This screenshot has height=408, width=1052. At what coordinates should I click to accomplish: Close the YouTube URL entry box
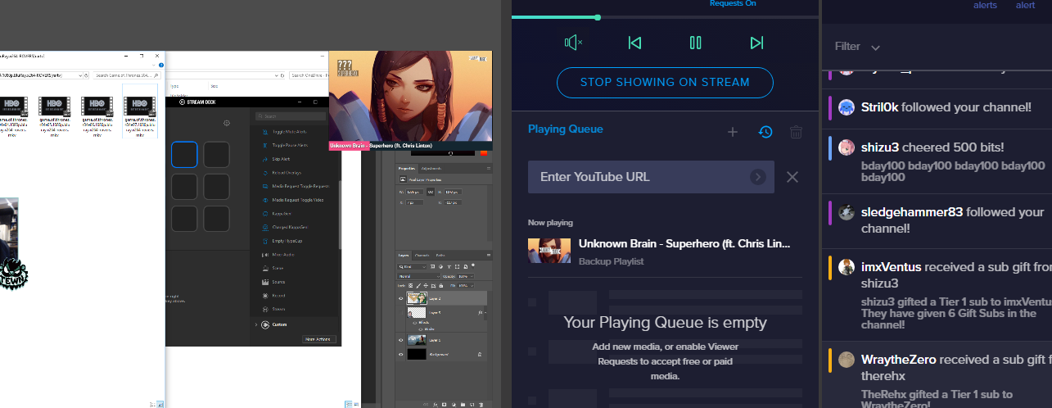point(792,177)
